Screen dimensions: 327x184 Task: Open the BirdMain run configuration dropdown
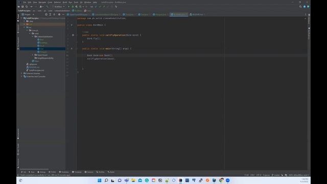[x=59, y=7]
